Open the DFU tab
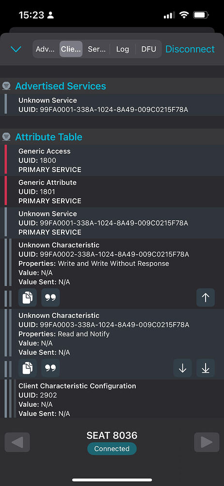 (x=148, y=49)
